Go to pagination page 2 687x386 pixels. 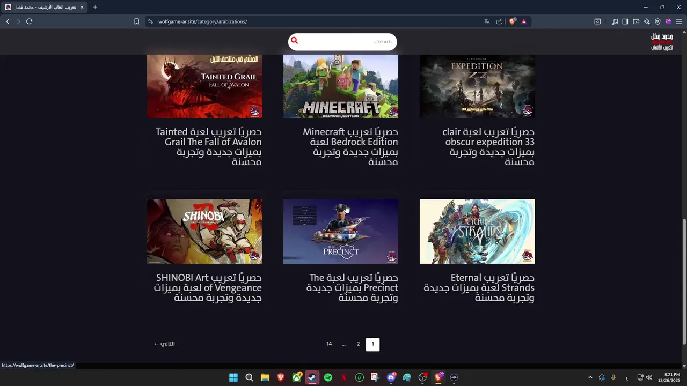[358, 344]
